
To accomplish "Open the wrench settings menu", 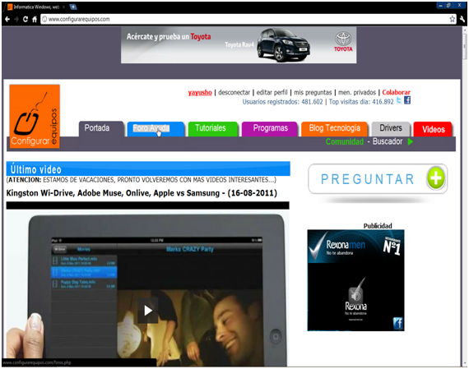I will pos(462,19).
